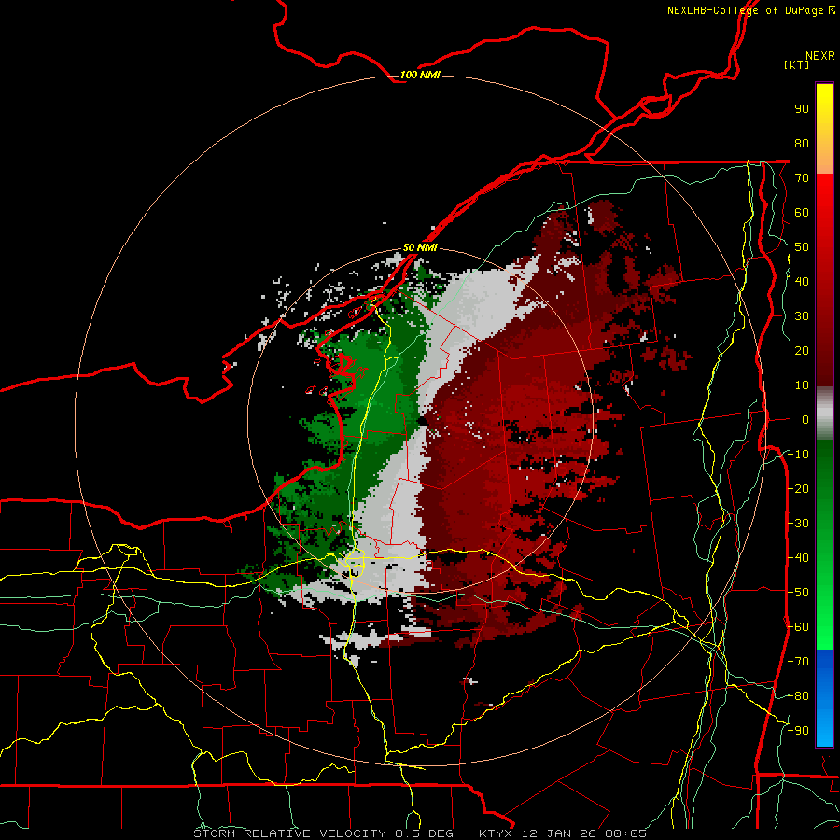Screen dimensions: 840x840
Task: Click the 100 NMI range ring label
Action: [420, 75]
